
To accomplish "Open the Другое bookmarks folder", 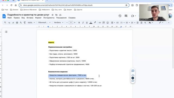I will [x=78, y=10].
